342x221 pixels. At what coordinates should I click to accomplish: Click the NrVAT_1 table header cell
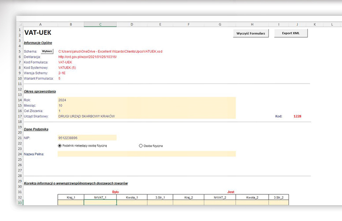tap(100, 197)
